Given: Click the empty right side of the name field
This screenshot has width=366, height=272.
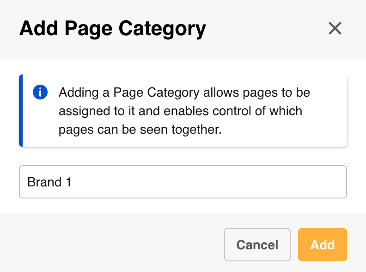Looking at the screenshot, I should coord(277,182).
